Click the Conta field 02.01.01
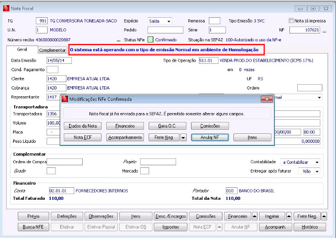Screen dimensions: 336x238 pos(62,190)
